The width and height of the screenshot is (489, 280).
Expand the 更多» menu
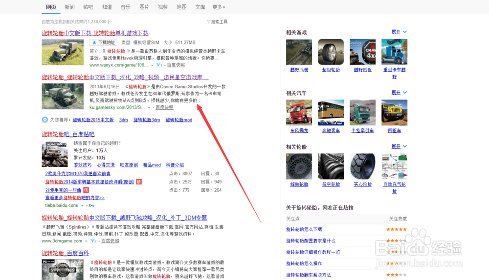(x=219, y=7)
